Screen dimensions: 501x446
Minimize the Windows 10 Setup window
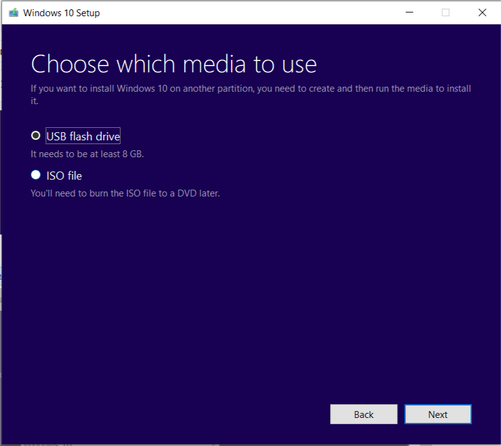pyautogui.click(x=409, y=12)
